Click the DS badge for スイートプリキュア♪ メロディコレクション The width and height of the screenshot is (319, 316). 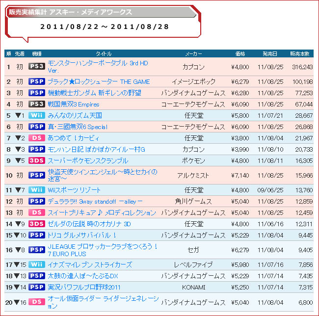(x=37, y=212)
